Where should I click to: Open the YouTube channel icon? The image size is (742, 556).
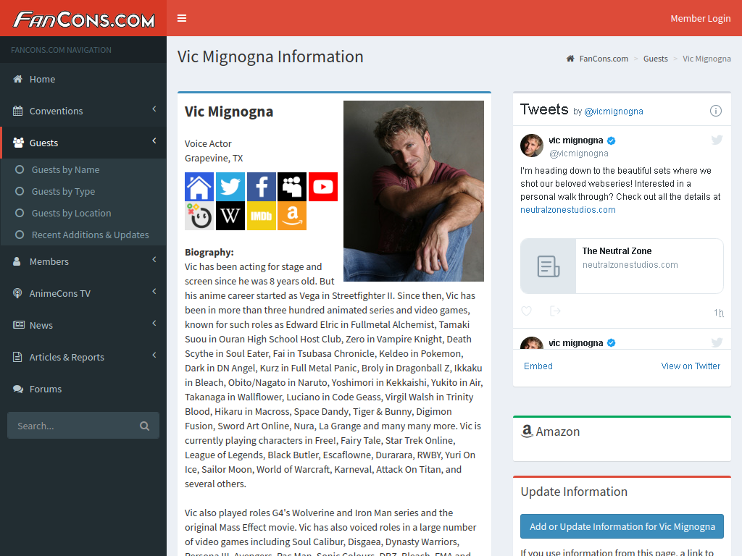click(x=323, y=187)
